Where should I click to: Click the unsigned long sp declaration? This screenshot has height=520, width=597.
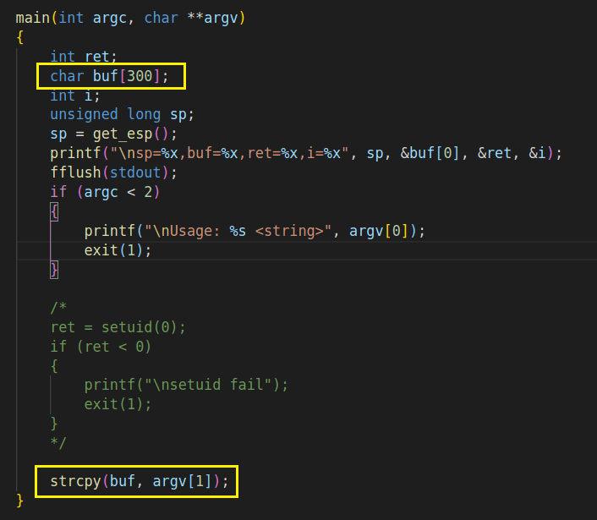coord(123,115)
